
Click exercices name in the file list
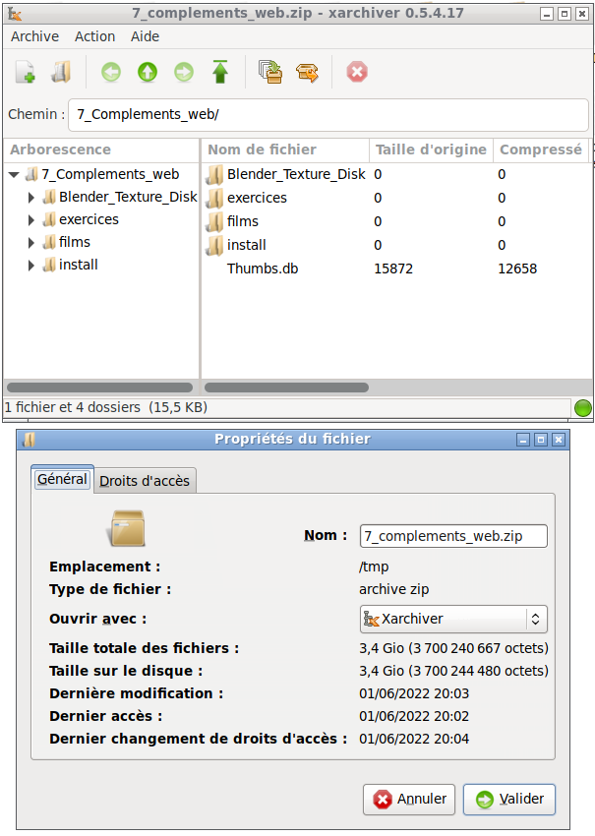(x=257, y=198)
